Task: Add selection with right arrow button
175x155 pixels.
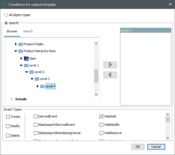Action: [x=110, y=65]
